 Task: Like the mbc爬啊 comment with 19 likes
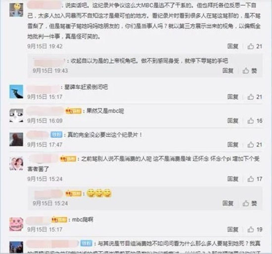tap(255, 230)
